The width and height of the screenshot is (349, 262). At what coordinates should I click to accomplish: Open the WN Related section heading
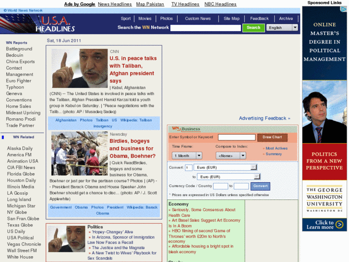[x=24, y=137]
